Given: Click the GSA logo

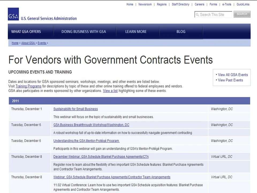Looking at the screenshot, I should (13, 14).
